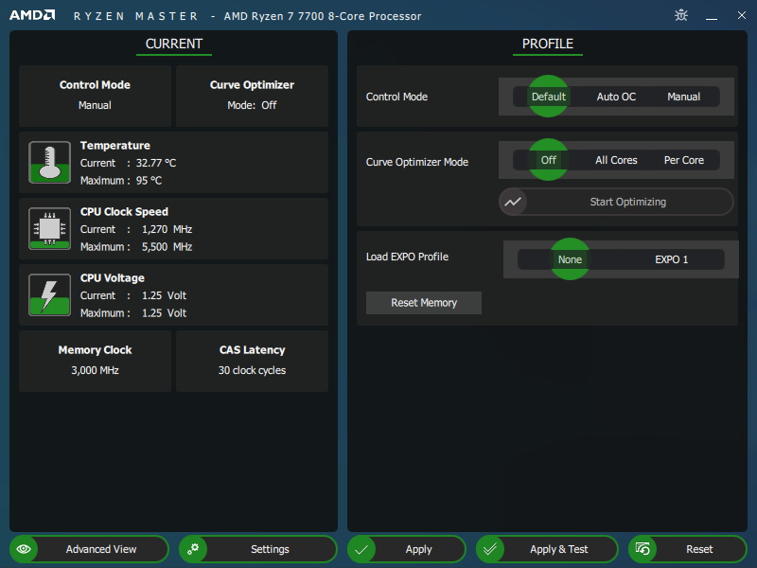Viewport: 757px width, 568px height.
Task: Click the current CPU voltage 1.25 Volt
Action: [x=164, y=295]
